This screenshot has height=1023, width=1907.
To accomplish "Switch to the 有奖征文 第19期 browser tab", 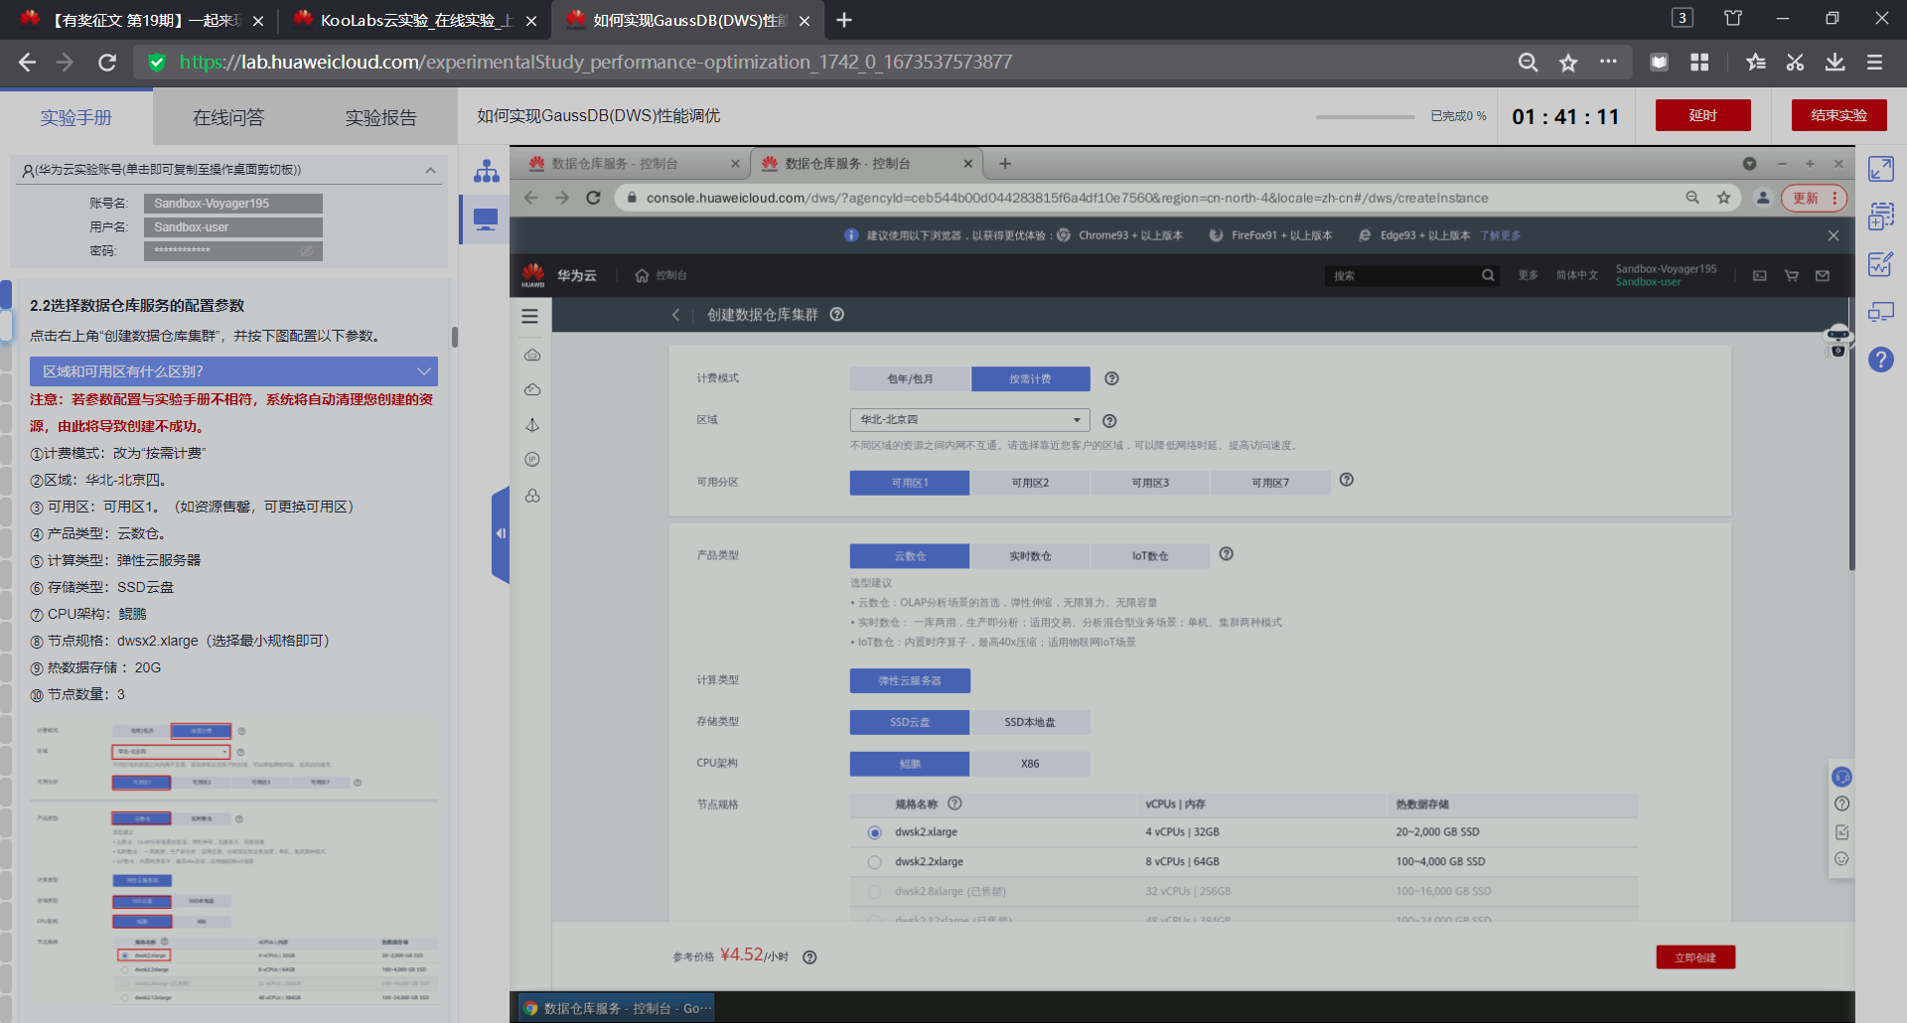I will [x=143, y=20].
